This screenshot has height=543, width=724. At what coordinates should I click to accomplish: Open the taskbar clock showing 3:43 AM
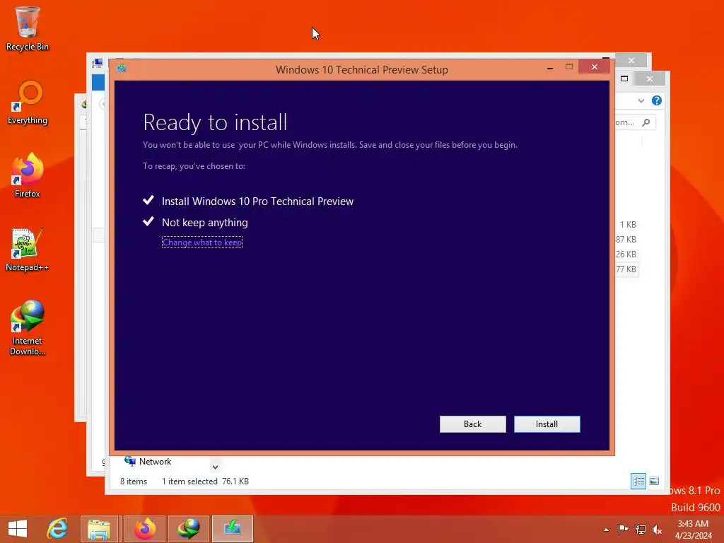(x=693, y=529)
